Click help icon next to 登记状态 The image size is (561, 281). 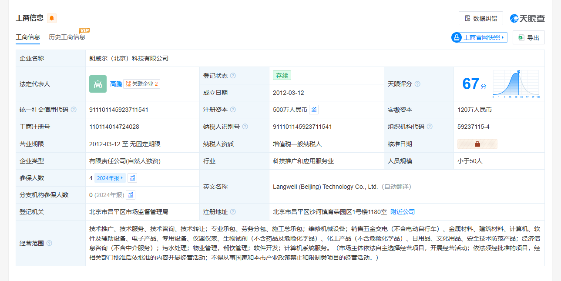pos(233,76)
